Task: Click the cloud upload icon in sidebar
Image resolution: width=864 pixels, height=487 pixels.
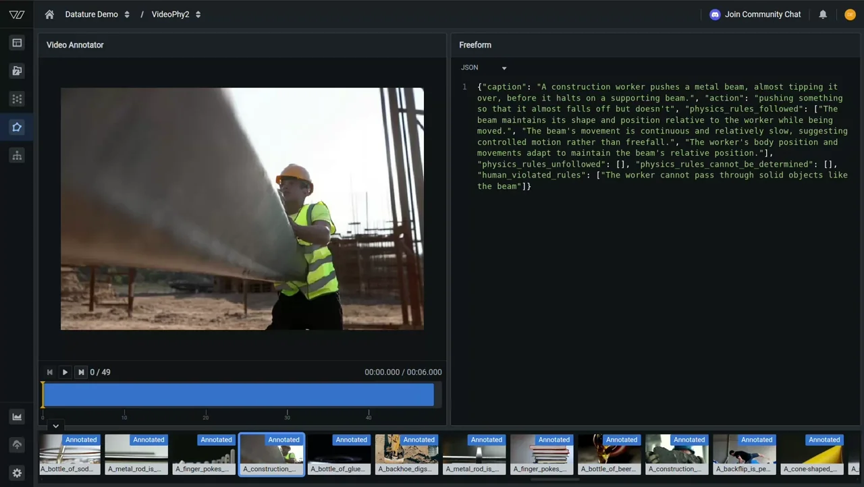Action: pos(17,445)
